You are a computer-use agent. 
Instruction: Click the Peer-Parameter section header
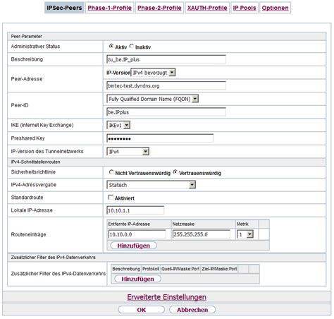tap(167, 36)
